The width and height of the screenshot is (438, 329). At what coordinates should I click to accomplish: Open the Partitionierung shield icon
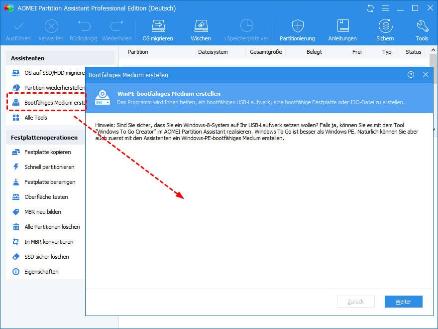[298, 26]
